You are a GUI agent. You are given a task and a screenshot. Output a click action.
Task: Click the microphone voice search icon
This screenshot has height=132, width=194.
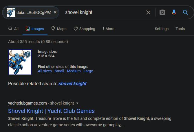[x=174, y=12]
